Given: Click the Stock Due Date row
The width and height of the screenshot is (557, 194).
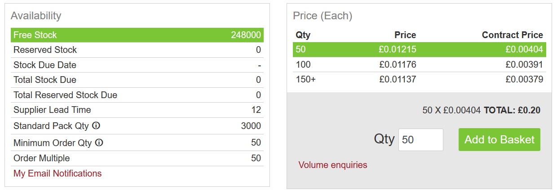Looking at the screenshot, I should click(x=137, y=65).
